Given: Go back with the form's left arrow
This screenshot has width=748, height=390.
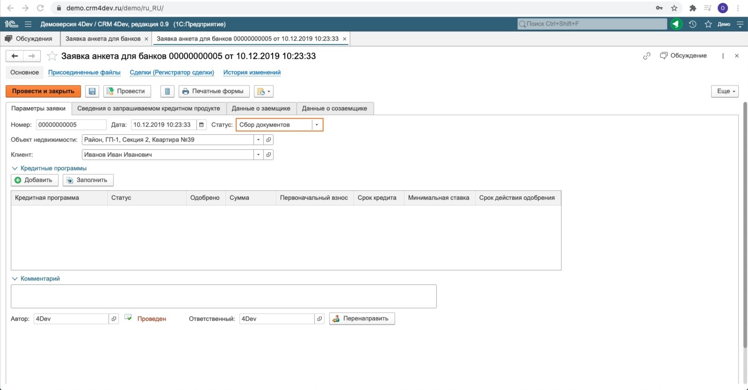Looking at the screenshot, I should pos(14,56).
